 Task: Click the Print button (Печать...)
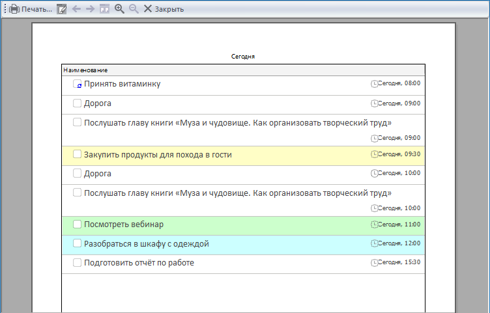click(x=31, y=9)
